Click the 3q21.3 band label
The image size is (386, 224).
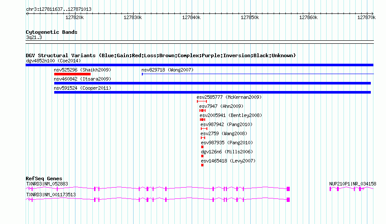[34, 37]
